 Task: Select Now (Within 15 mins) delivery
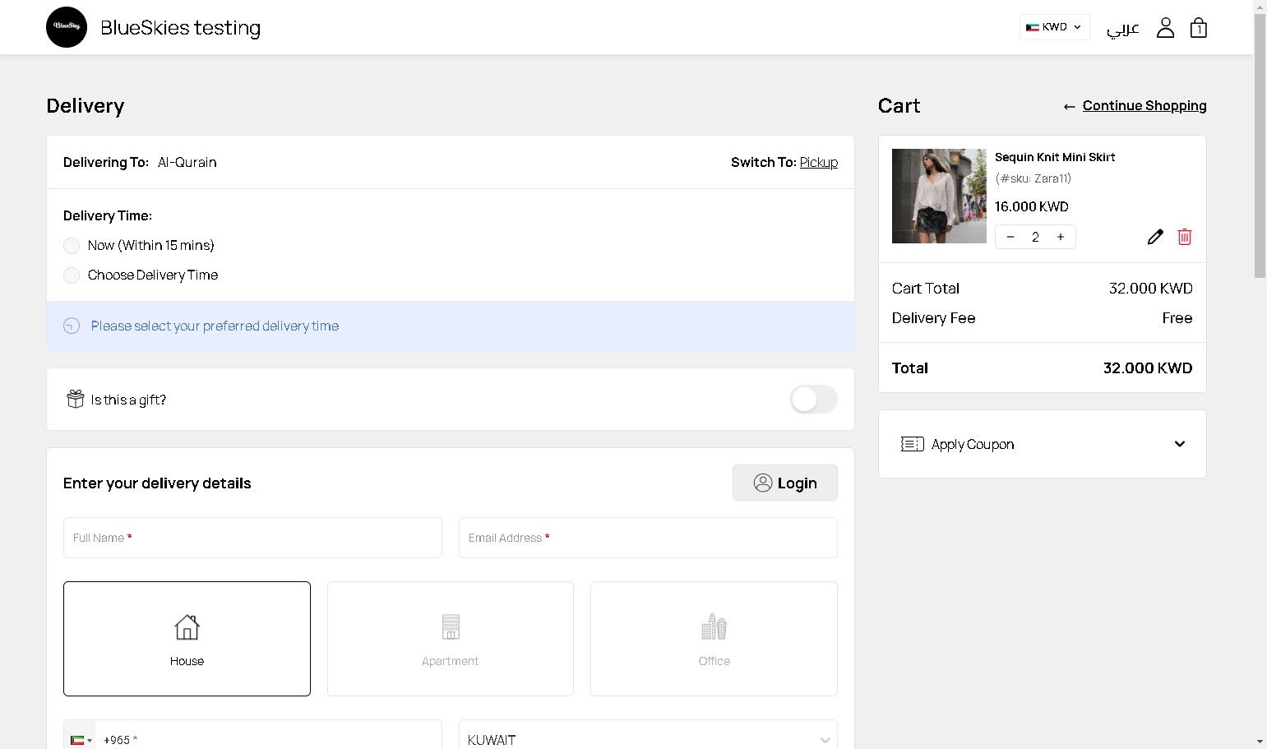[x=72, y=246]
